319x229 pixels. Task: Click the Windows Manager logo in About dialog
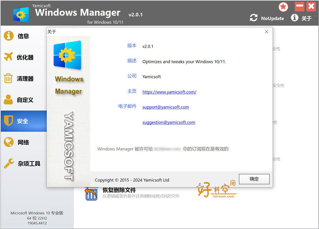[67, 55]
